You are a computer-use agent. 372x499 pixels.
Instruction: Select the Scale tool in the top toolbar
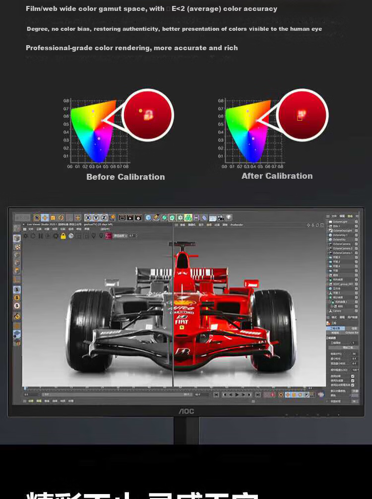tap(53, 217)
